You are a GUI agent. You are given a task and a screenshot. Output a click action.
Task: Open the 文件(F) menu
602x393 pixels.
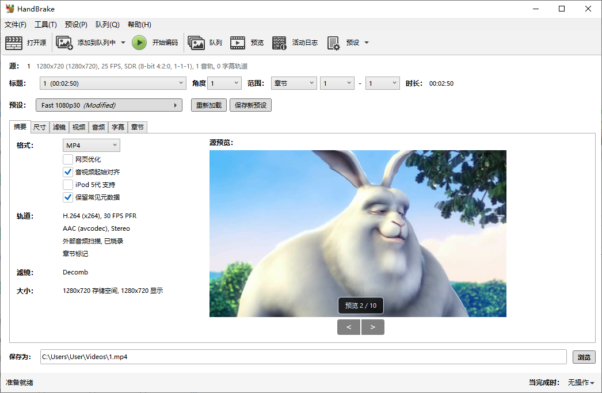[16, 25]
